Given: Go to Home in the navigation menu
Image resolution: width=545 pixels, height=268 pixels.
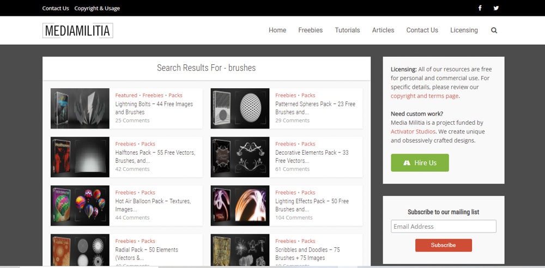Looking at the screenshot, I should pos(277,31).
